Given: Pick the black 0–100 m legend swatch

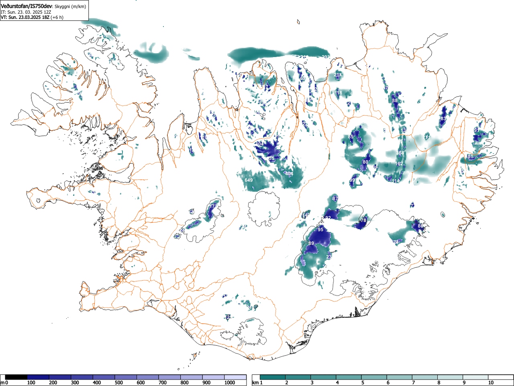Looking at the screenshot, I should click(16, 377).
